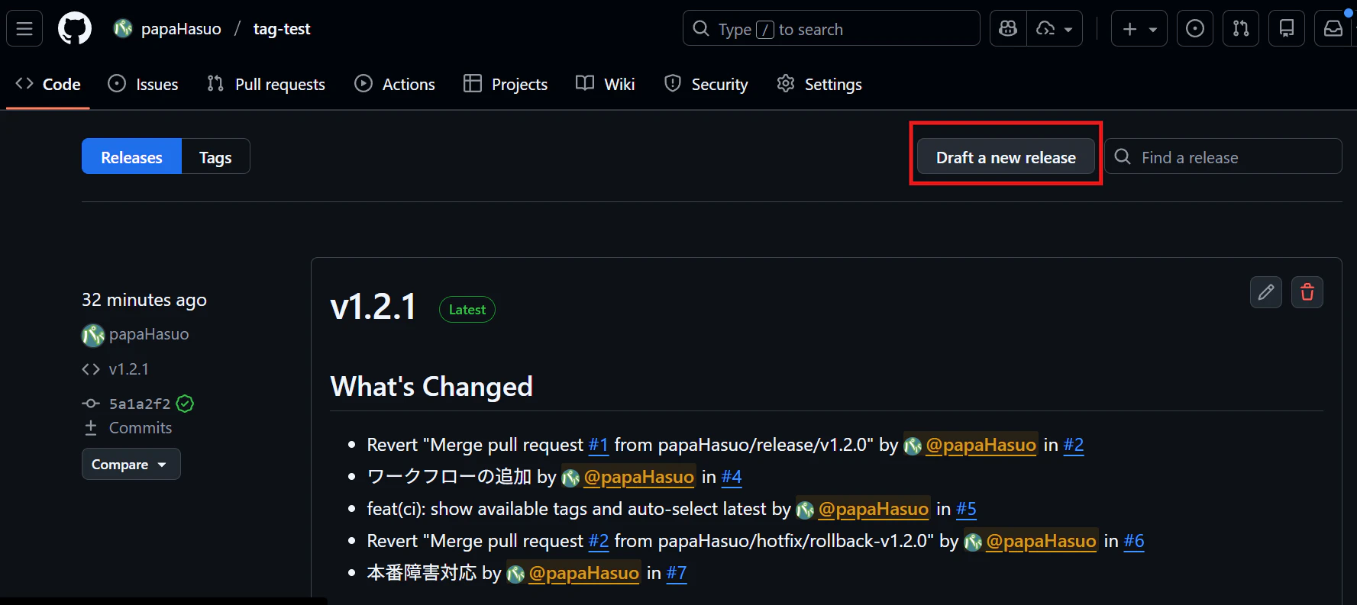Select the Tags view button

click(x=215, y=156)
